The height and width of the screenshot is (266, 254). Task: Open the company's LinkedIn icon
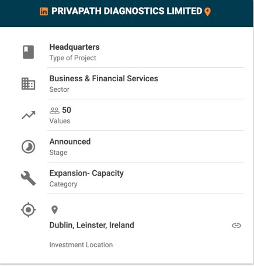point(44,11)
